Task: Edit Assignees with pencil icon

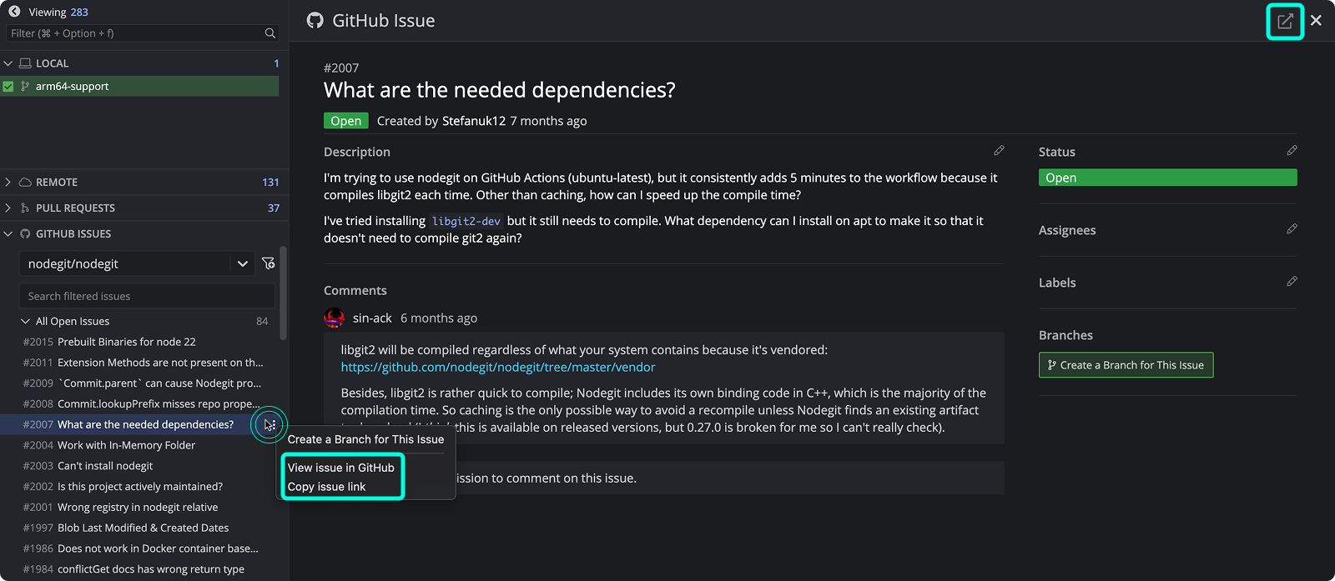Action: (x=1292, y=229)
